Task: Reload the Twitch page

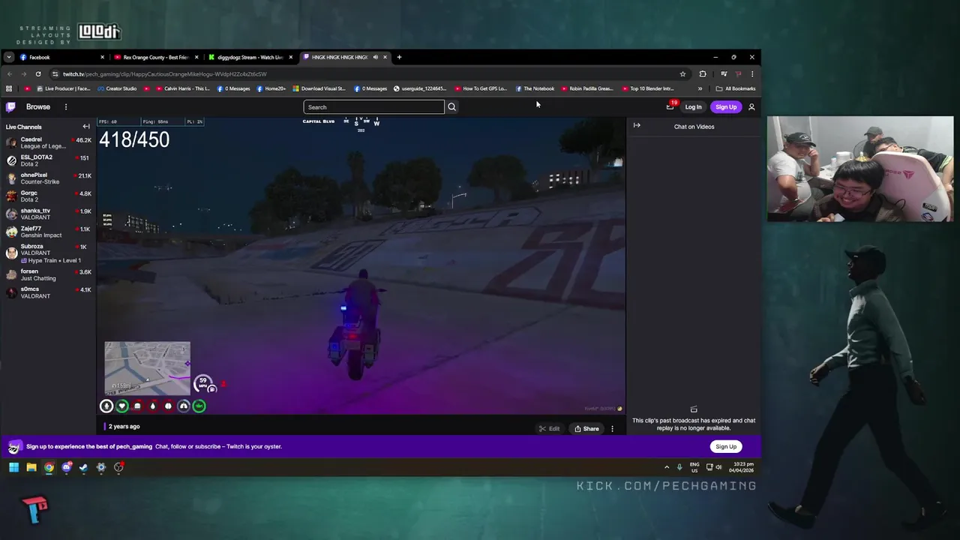Action: pyautogui.click(x=38, y=73)
